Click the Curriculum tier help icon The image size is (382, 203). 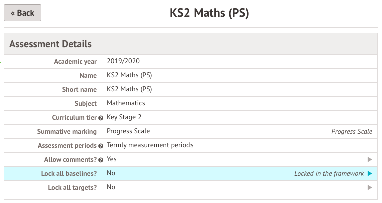point(101,118)
